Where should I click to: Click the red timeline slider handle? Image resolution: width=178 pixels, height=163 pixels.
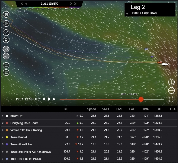(x=141, y=99)
